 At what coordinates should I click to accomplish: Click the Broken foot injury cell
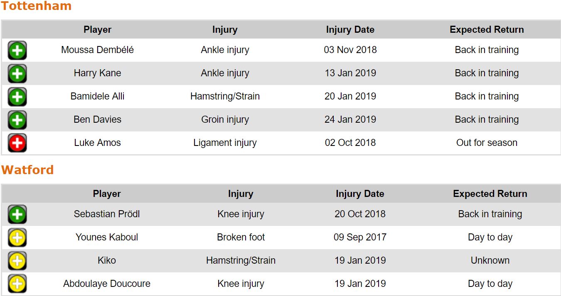pyautogui.click(x=241, y=238)
